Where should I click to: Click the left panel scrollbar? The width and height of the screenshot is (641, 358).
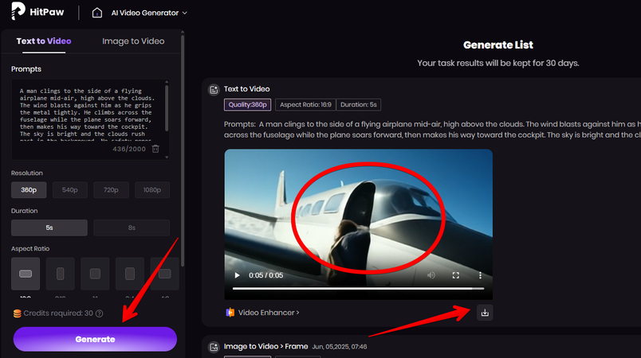[183, 151]
